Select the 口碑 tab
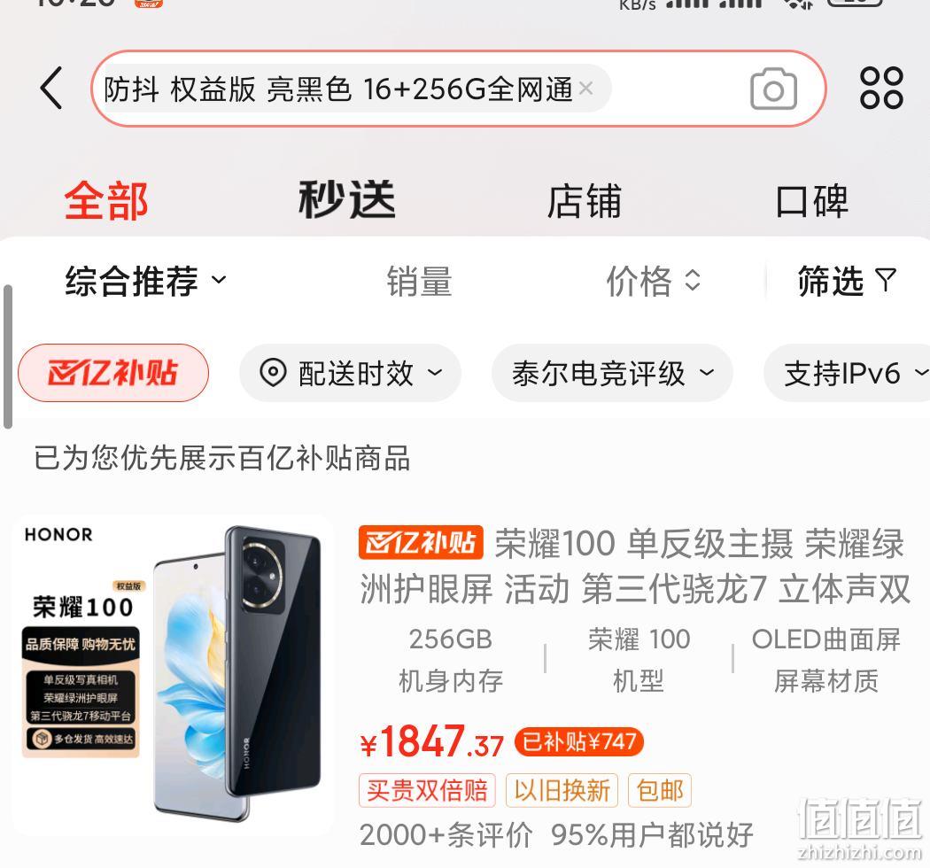 click(x=812, y=201)
